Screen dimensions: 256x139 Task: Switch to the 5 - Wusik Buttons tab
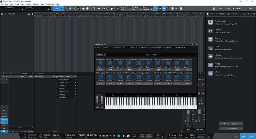[x=155, y=48]
